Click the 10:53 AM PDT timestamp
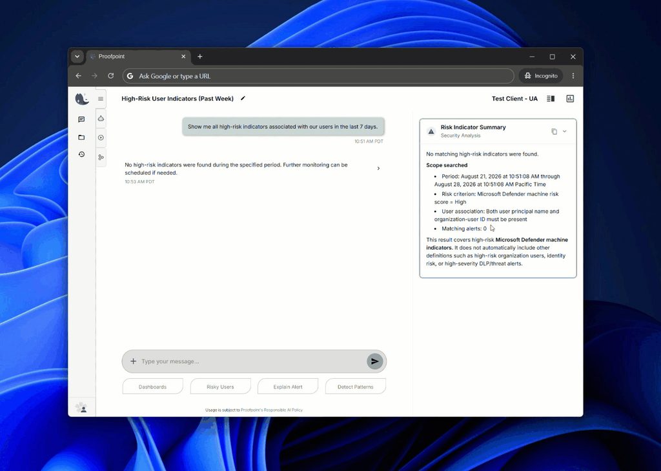661x471 pixels. pos(139,182)
